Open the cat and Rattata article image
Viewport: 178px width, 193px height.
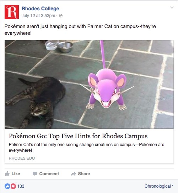coord(89,84)
